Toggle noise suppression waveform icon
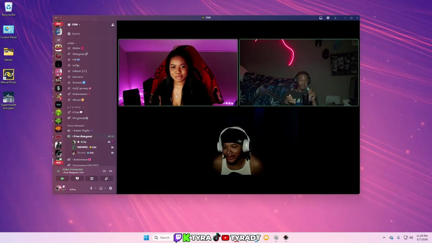Viewport: 432px width, 243px height. click(x=104, y=171)
